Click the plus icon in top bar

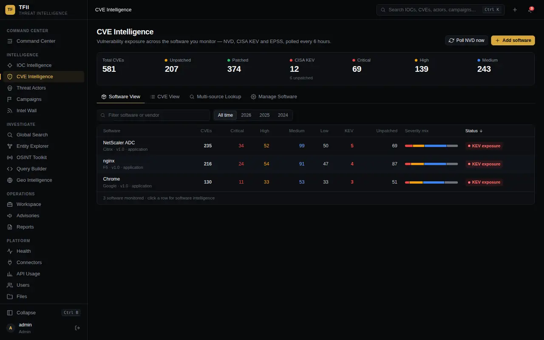(515, 10)
